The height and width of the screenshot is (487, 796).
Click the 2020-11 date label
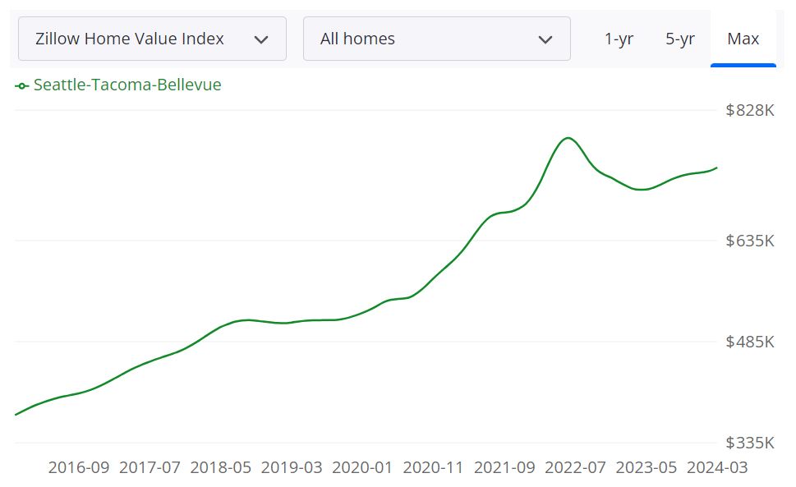click(x=433, y=467)
